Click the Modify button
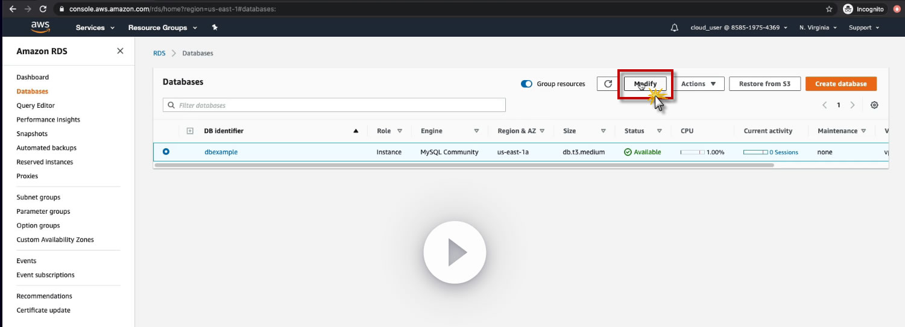This screenshot has height=327, width=905. (645, 84)
